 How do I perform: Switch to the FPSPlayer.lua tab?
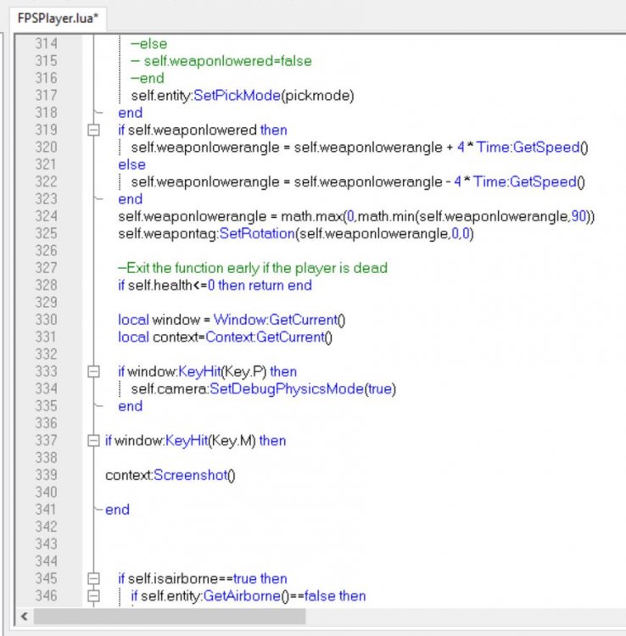58,19
